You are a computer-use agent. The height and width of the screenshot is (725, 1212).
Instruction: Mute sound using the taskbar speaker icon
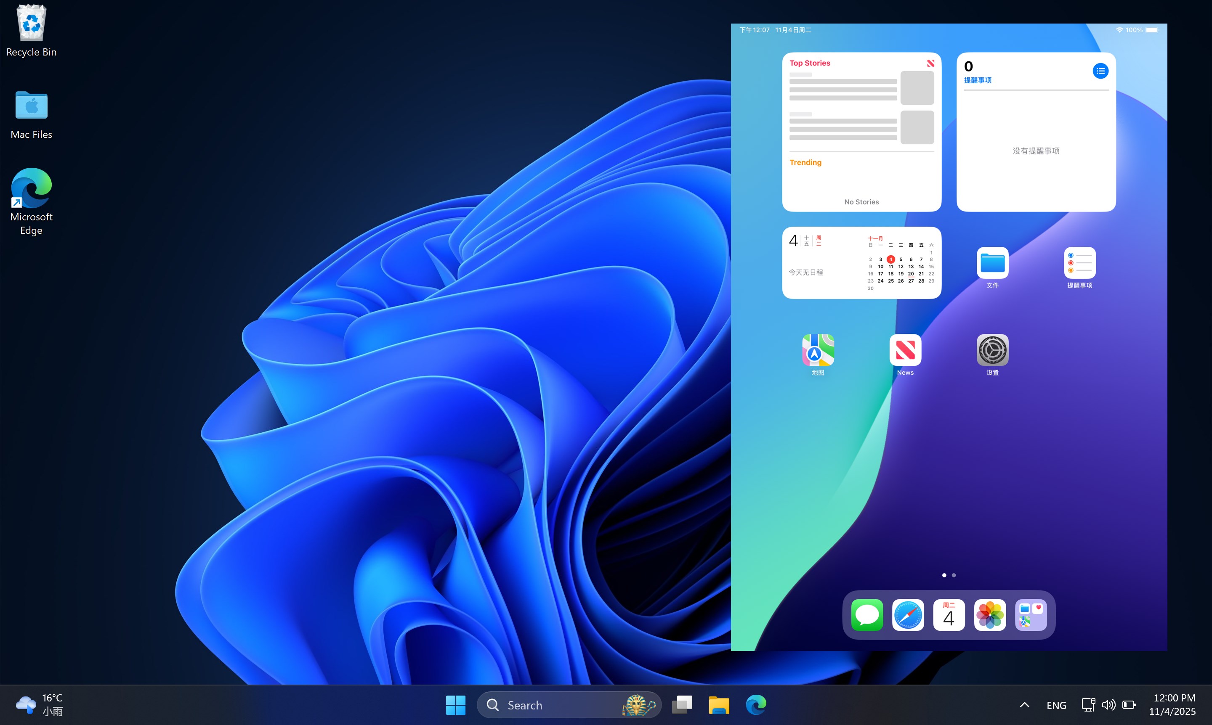[x=1108, y=704]
